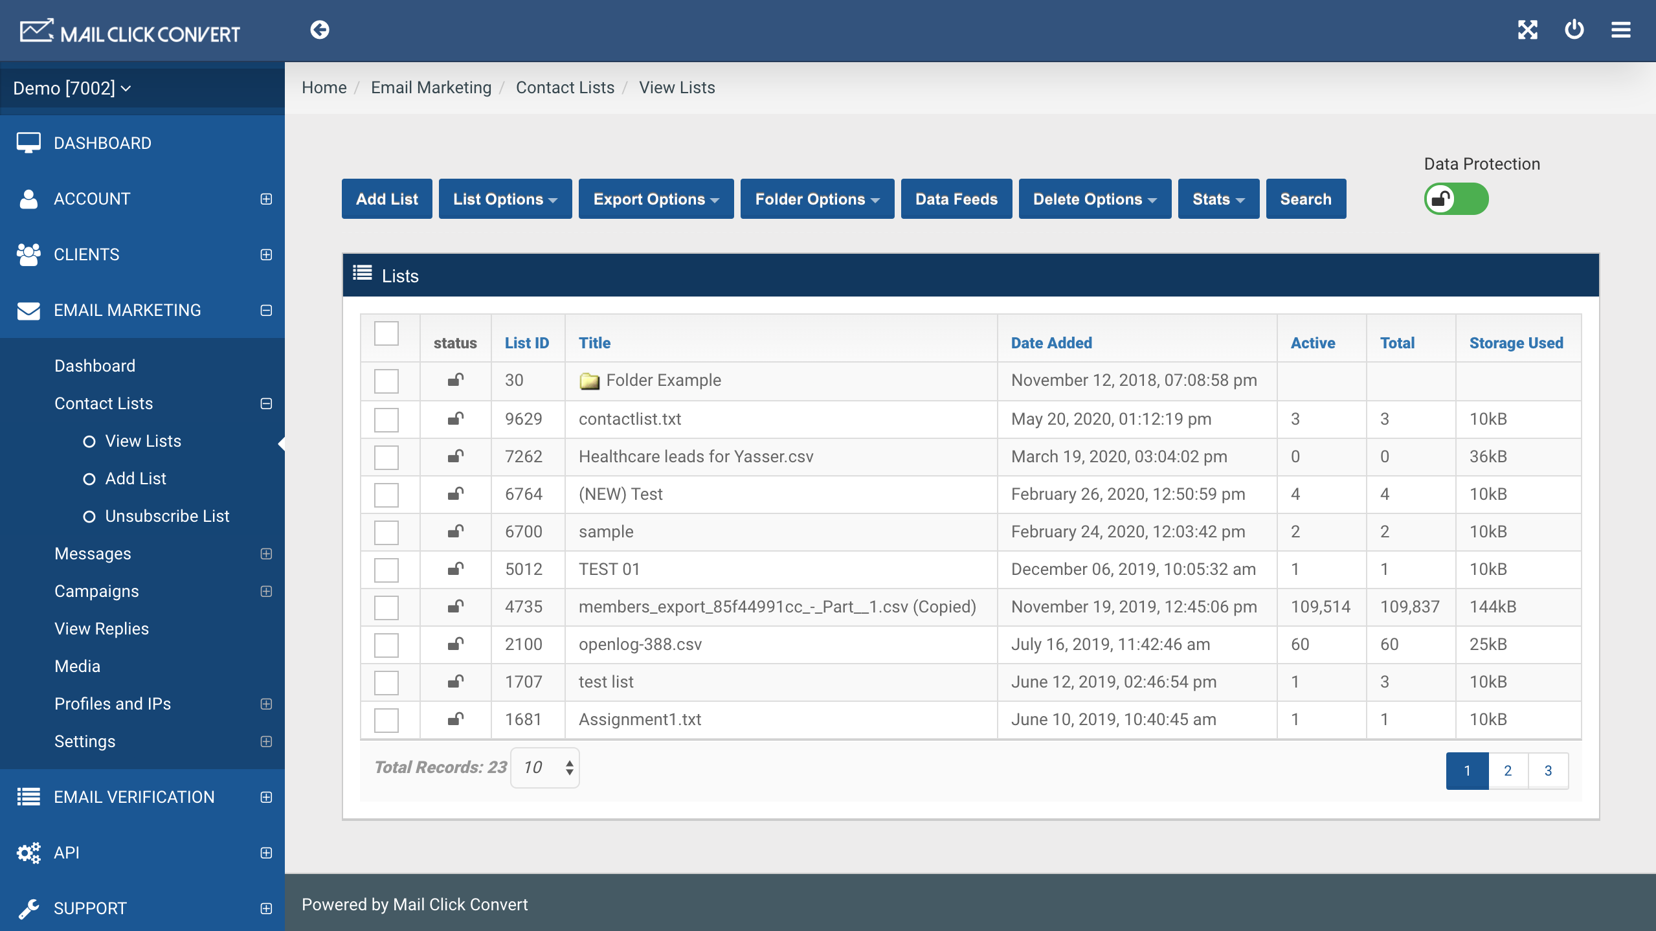Open Unsubscribe List in sidebar
Viewport: 1656px width, 931px height.
pos(167,516)
